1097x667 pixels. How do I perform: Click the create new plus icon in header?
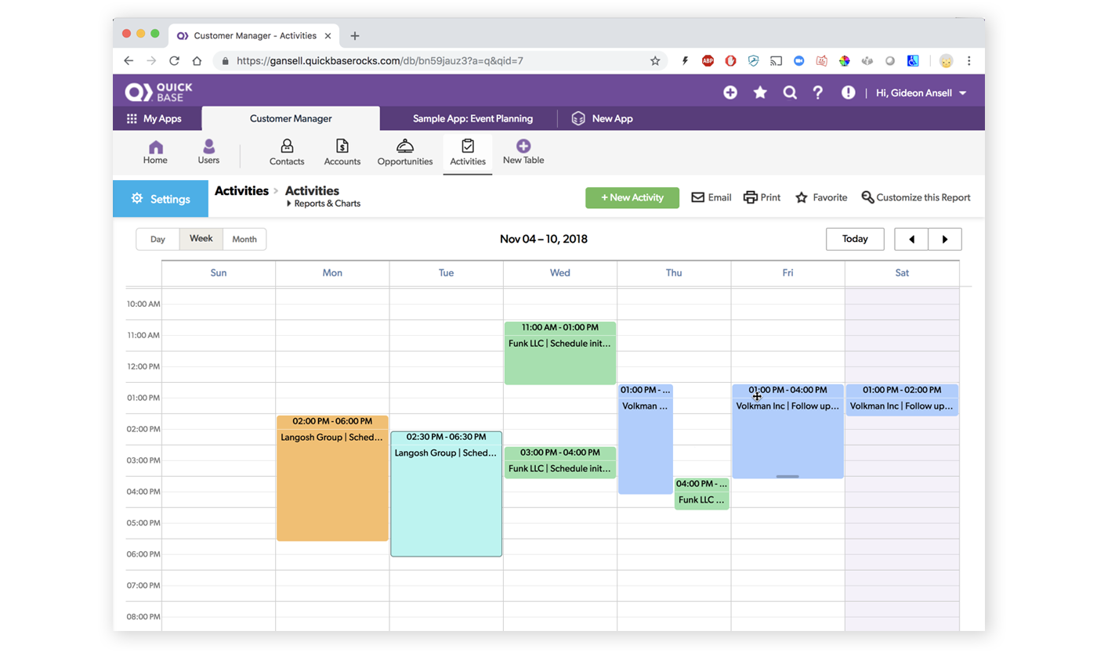pyautogui.click(x=730, y=92)
